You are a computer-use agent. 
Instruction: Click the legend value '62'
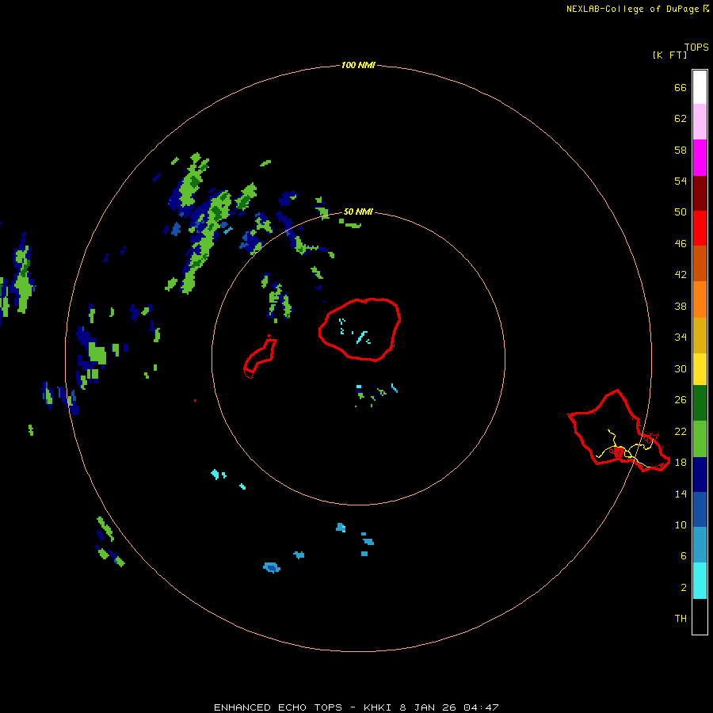coord(681,119)
